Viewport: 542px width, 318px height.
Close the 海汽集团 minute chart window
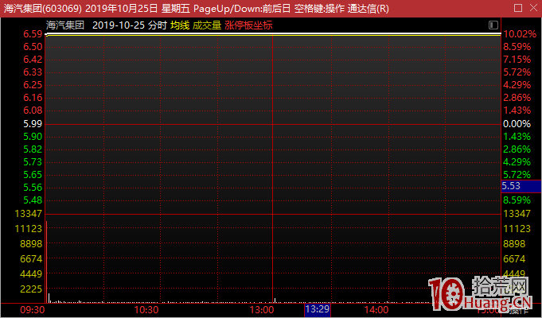point(533,8)
